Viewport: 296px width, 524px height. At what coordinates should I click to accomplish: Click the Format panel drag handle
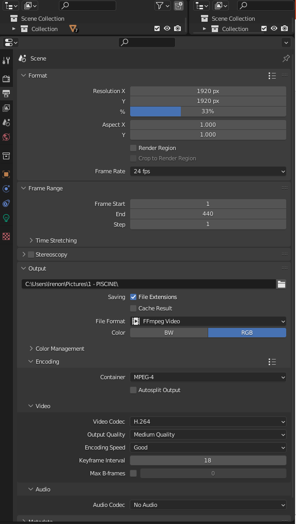pyautogui.click(x=285, y=76)
